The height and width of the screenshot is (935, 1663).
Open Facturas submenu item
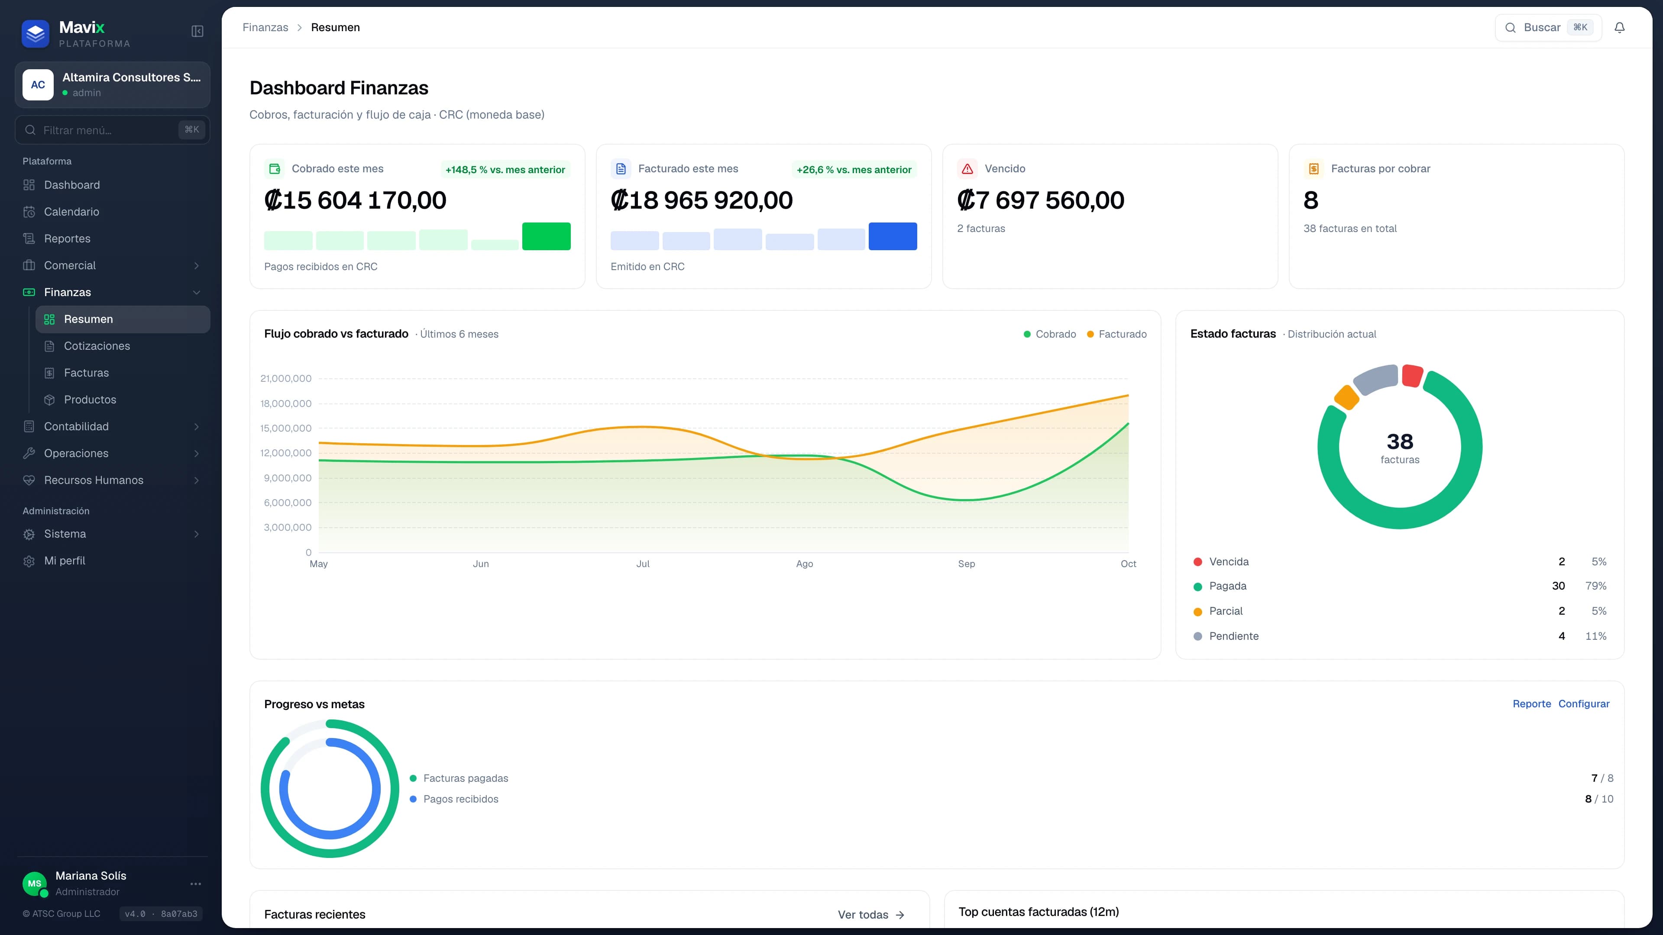pos(123,373)
